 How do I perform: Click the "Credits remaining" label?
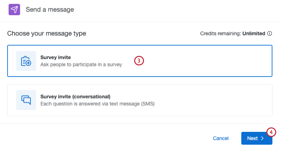(x=221, y=34)
